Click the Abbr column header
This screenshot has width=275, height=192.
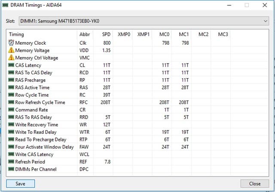coord(85,34)
